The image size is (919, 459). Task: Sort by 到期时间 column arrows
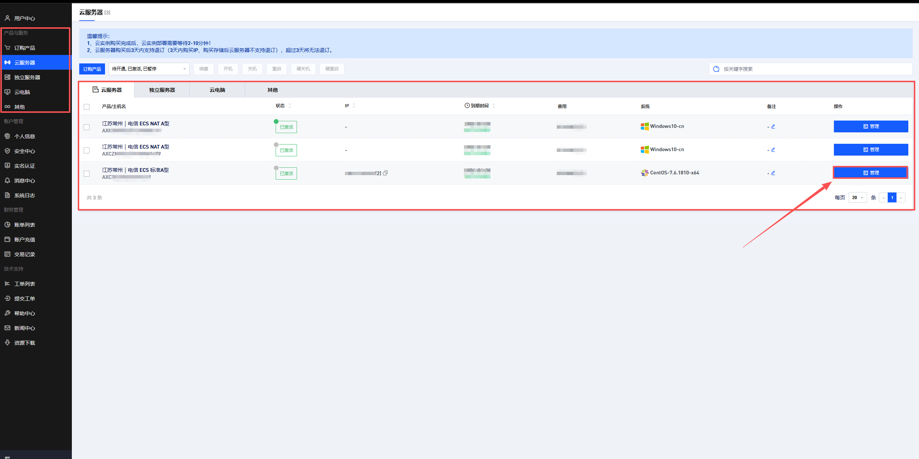494,106
